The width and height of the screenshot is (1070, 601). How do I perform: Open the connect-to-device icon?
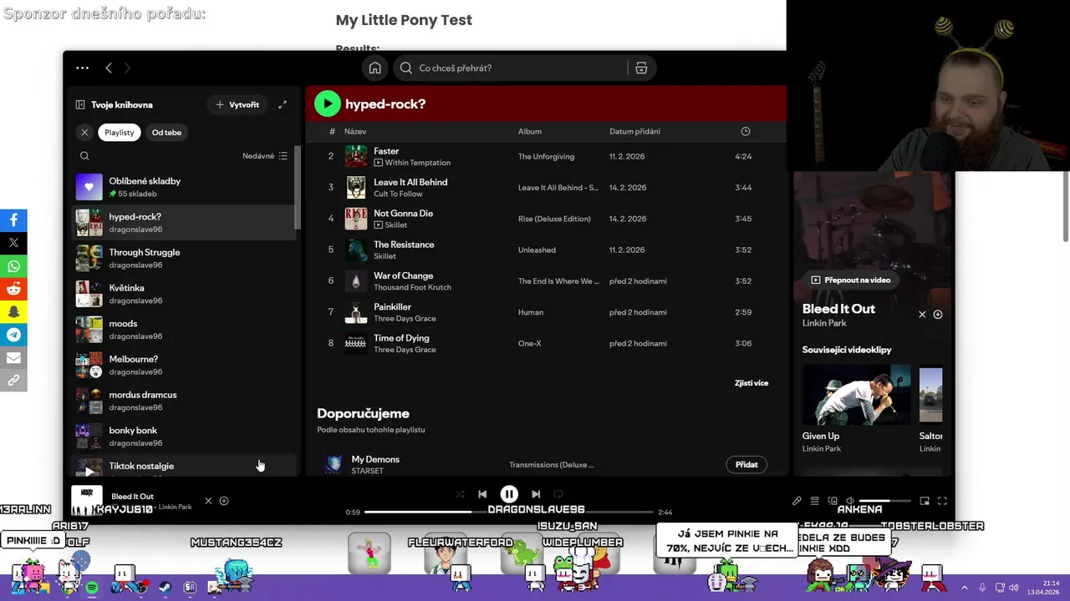(833, 501)
